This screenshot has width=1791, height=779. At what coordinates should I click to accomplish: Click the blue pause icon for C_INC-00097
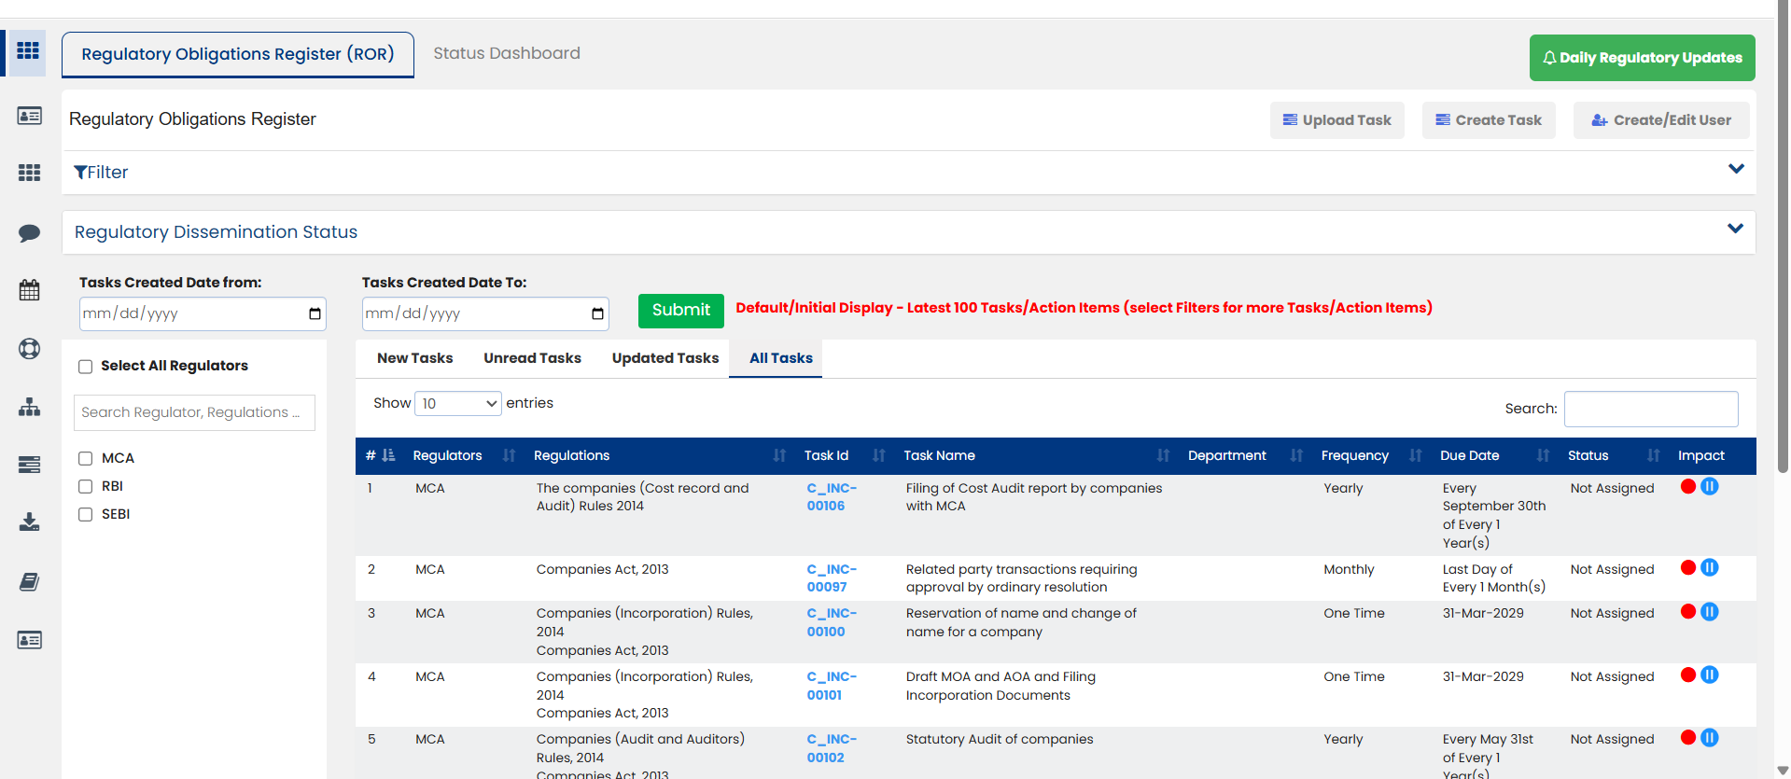[x=1709, y=567]
